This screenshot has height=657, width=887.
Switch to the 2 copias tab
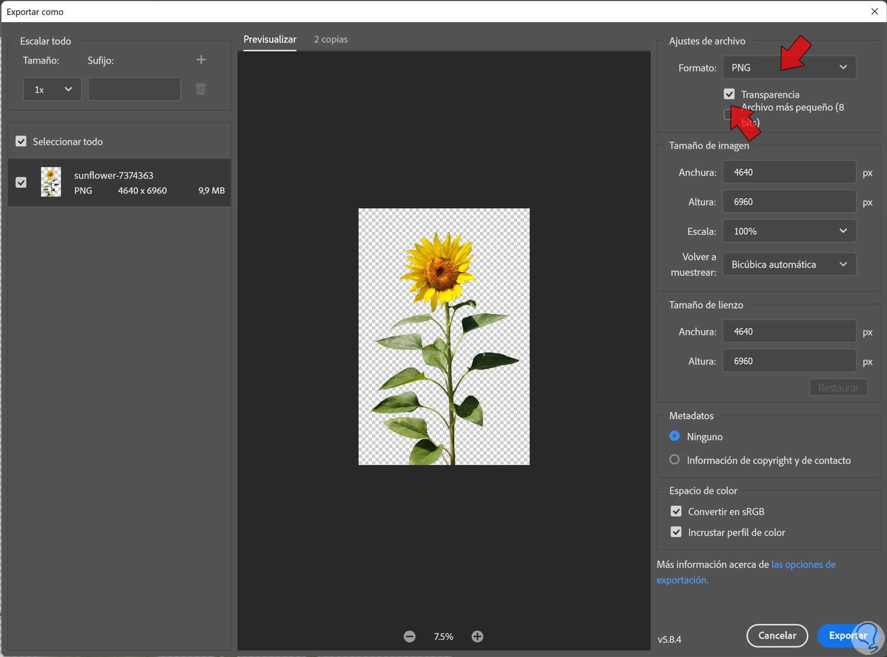(x=330, y=39)
